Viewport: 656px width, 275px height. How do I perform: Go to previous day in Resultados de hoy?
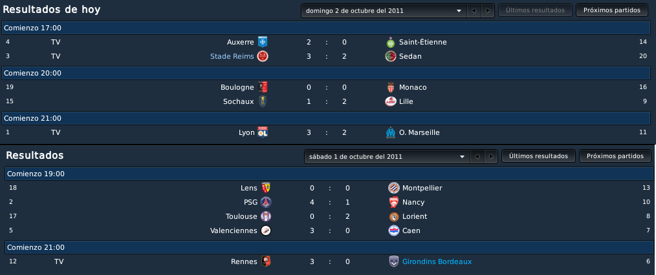[x=474, y=10]
